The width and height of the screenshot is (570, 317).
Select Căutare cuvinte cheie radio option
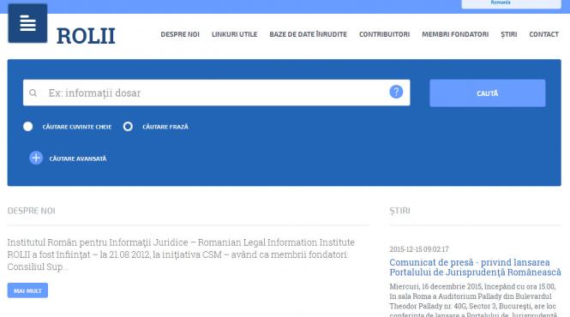pos(28,127)
